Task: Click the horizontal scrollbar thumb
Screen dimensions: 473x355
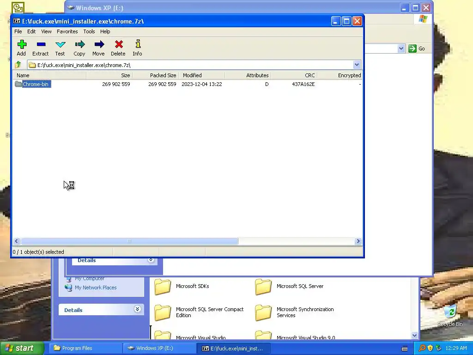Action: coord(129,241)
